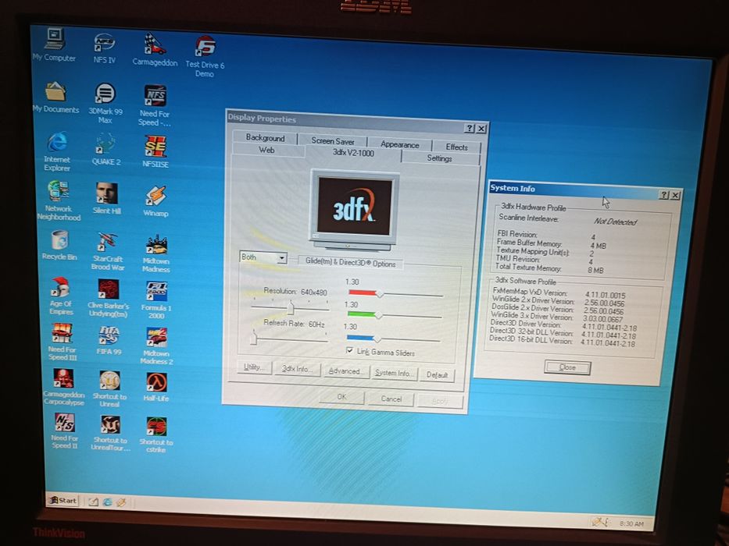
Task: Close the System Info dialog via Close button
Action: [x=567, y=367]
